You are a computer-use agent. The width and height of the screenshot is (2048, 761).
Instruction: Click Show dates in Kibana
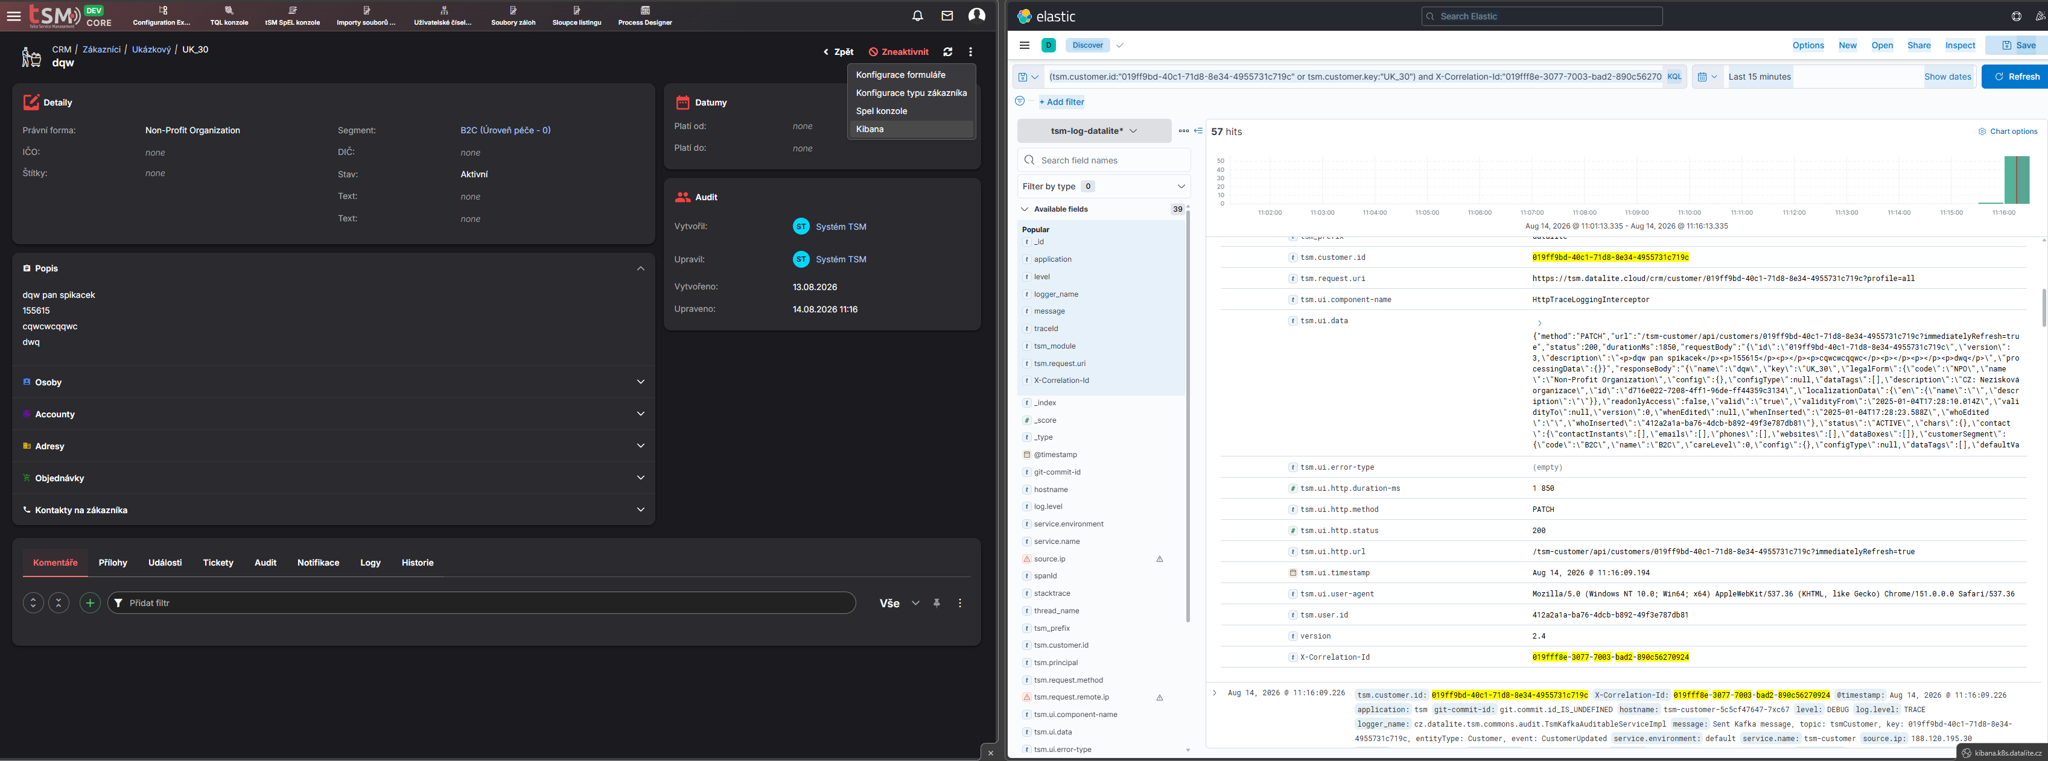pos(1947,77)
